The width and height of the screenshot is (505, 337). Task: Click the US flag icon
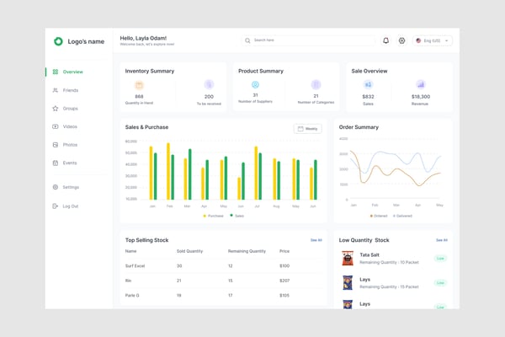coord(418,40)
